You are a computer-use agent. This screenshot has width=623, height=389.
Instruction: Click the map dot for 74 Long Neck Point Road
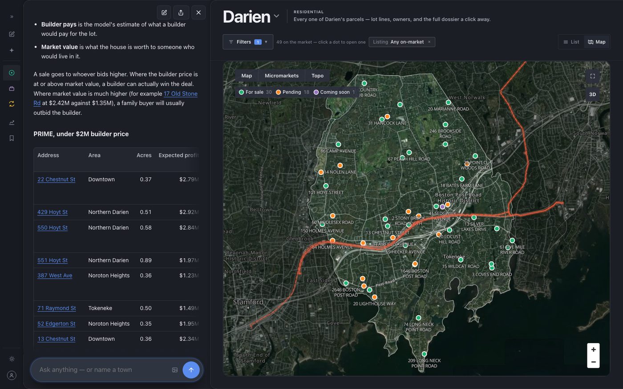[x=418, y=318]
